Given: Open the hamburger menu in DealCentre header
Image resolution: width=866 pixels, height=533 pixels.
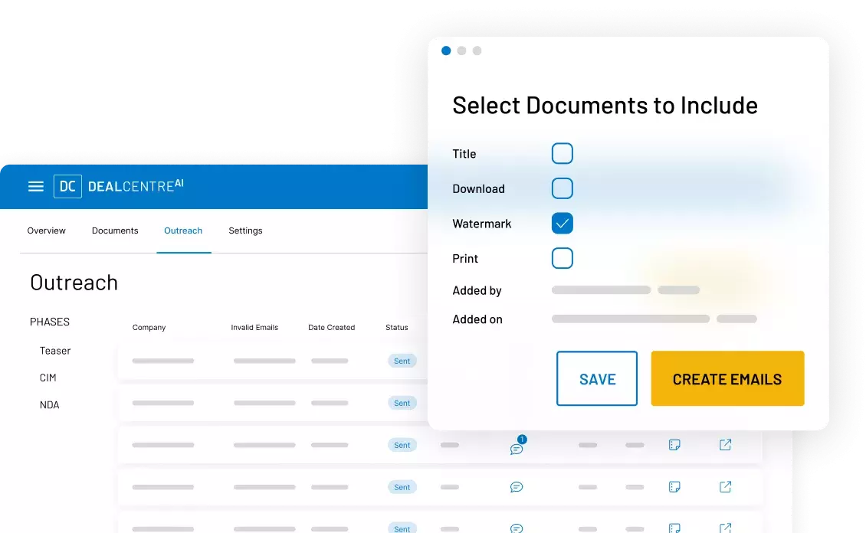Looking at the screenshot, I should click(x=36, y=187).
